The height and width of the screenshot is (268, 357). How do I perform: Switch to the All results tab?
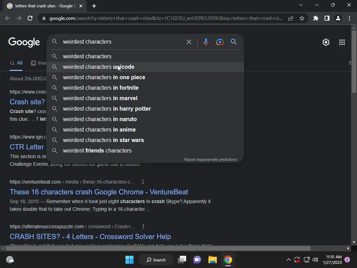(16, 63)
